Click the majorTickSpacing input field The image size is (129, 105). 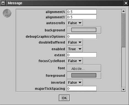click(x=82, y=89)
